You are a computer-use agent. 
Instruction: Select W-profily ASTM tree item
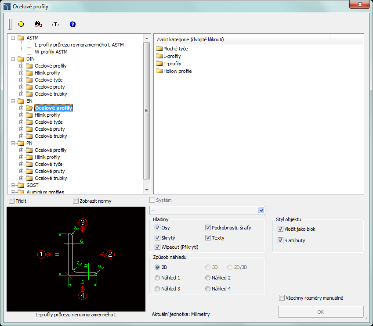click(x=51, y=52)
